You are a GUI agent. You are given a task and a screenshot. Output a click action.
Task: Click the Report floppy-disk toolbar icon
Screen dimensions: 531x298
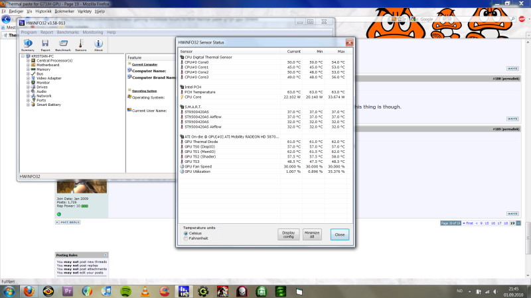(45, 45)
